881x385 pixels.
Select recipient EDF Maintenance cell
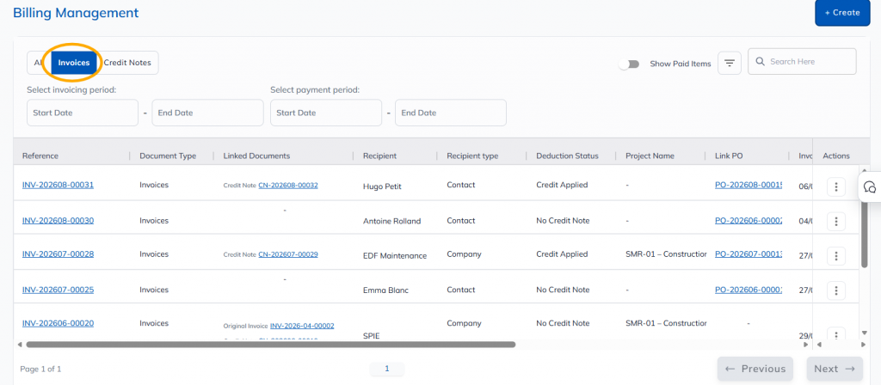395,256
